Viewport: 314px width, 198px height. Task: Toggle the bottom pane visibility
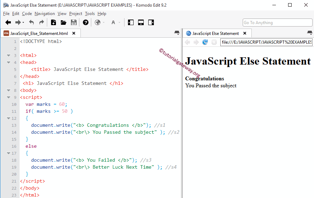click(141, 22)
